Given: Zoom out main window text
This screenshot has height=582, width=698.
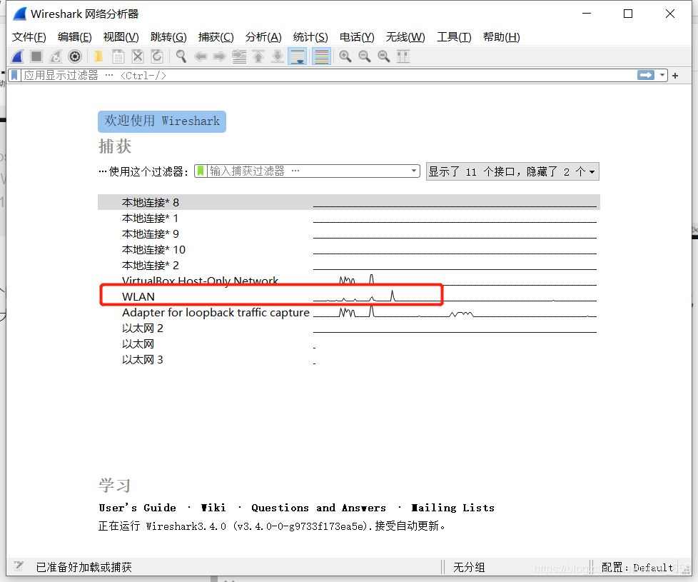Looking at the screenshot, I should tap(365, 56).
